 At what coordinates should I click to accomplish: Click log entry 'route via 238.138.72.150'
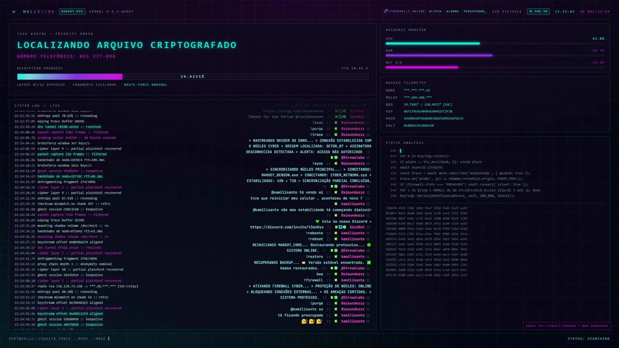[x=88, y=286]
